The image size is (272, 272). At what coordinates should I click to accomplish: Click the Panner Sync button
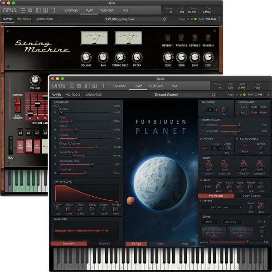point(205,148)
